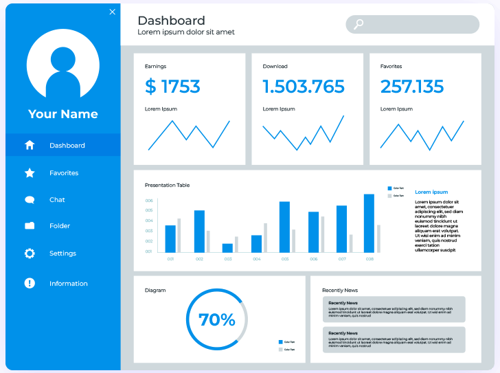Screen dimensions: 500x373
Task: Close the sidebar with the X
Action: point(113,12)
